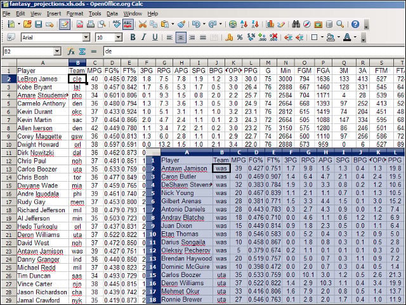Screen dimensions: 406x305
Task: Toggle Underline formatting
Action: point(155,37)
